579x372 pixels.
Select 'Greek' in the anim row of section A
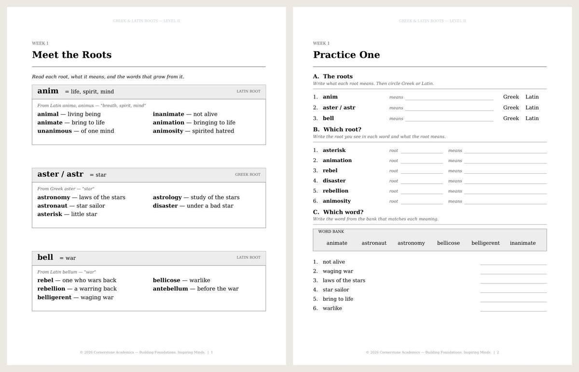tap(511, 97)
